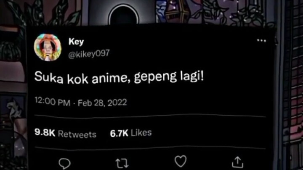Click the 12:00 PM timestamp
The height and width of the screenshot is (170, 303).
[x=52, y=102]
